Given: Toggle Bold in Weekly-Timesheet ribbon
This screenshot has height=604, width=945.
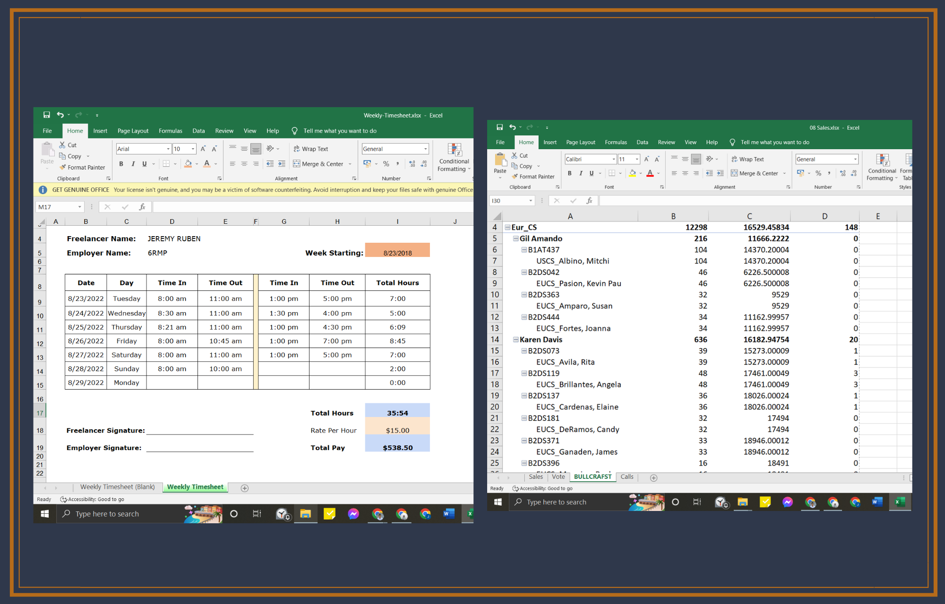Looking at the screenshot, I should pyautogui.click(x=121, y=164).
